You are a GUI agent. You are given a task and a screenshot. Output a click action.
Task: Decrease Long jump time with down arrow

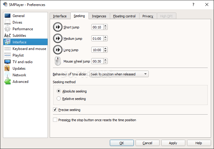tap(105, 51)
